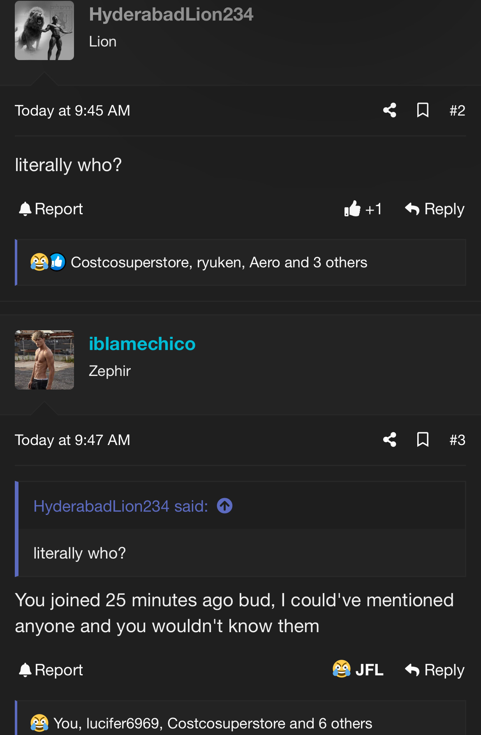View reactions "You, lucifer6969, Costcosuperstore and 6 others"
The width and height of the screenshot is (481, 735).
point(213,723)
